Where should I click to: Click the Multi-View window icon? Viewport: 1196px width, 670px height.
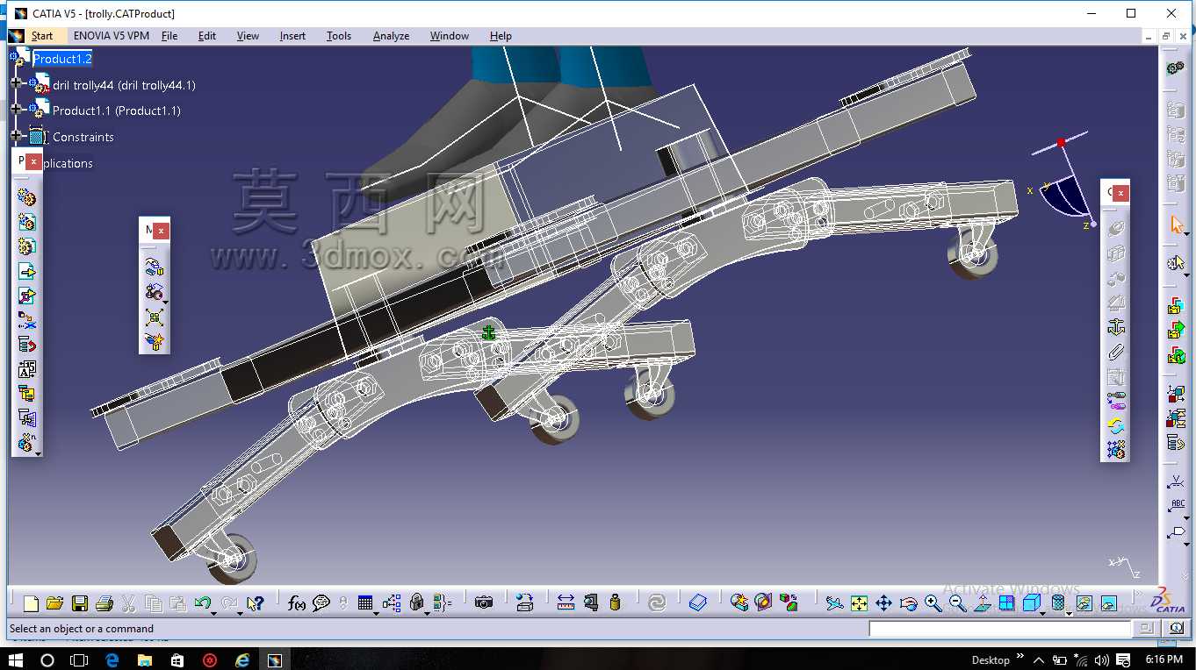1006,603
